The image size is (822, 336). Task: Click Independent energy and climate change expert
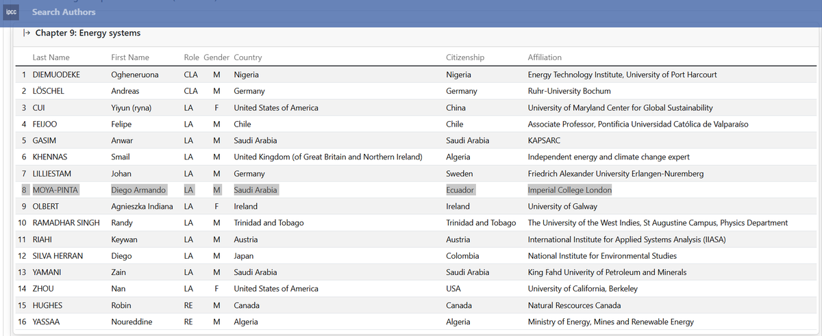click(x=608, y=157)
